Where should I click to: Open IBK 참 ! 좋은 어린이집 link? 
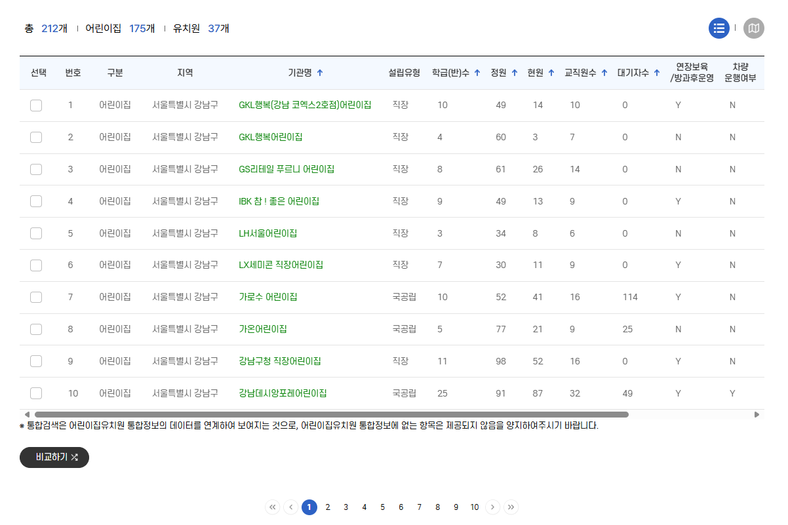[x=279, y=201]
